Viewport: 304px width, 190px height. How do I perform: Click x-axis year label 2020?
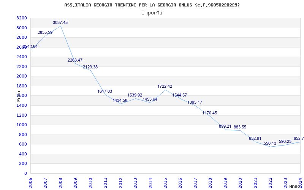tap(240, 183)
